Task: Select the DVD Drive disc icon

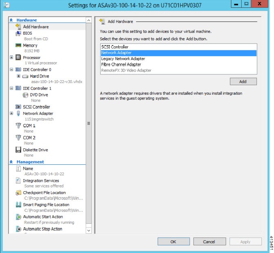Action: (x=25, y=95)
